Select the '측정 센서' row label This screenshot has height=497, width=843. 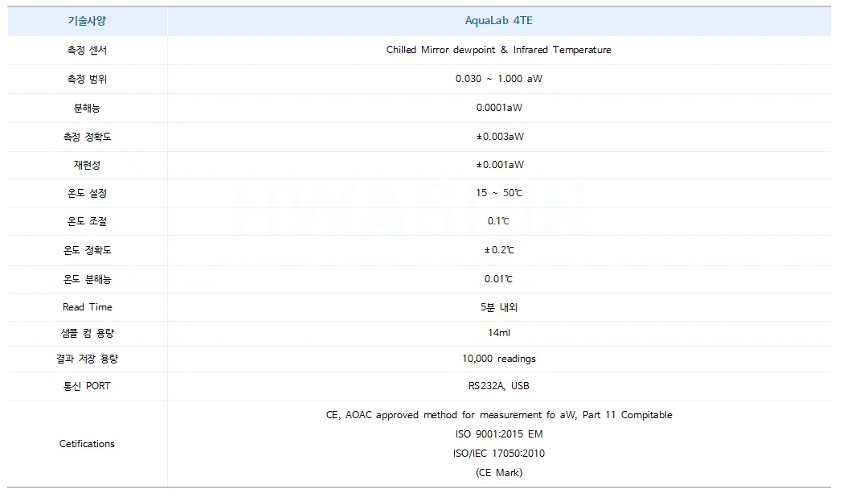pos(87,50)
